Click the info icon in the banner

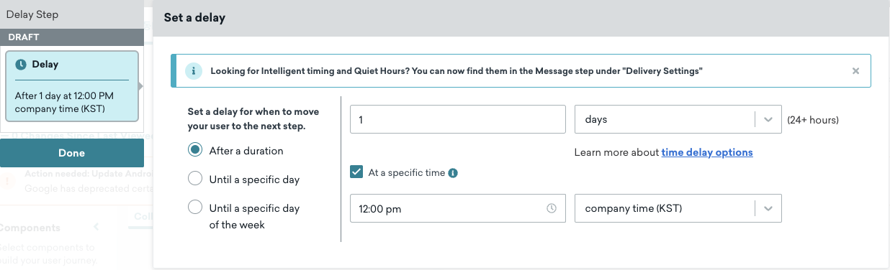pyautogui.click(x=193, y=71)
